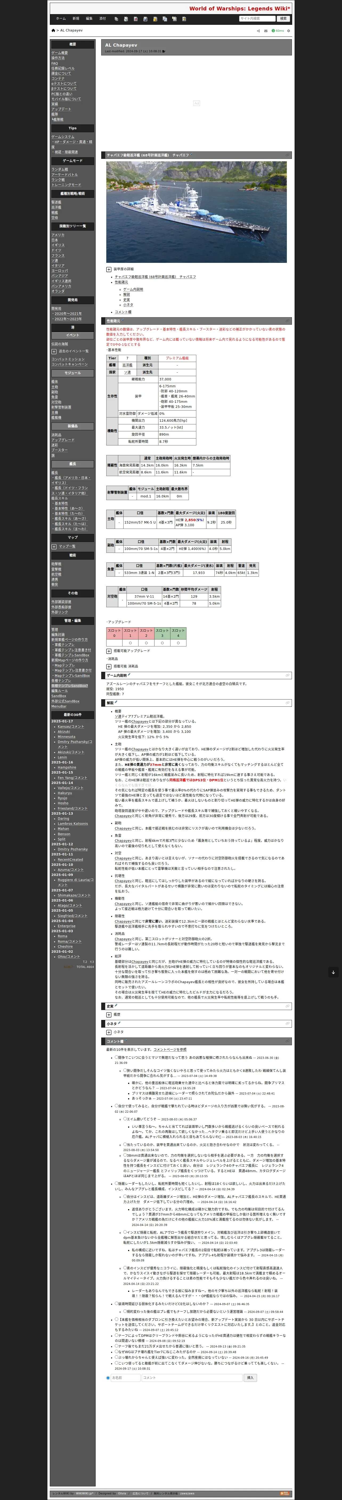Click the anchor link icon on 小ネタ header
The width and height of the screenshot is (342, 1500).
click(x=287, y=1024)
